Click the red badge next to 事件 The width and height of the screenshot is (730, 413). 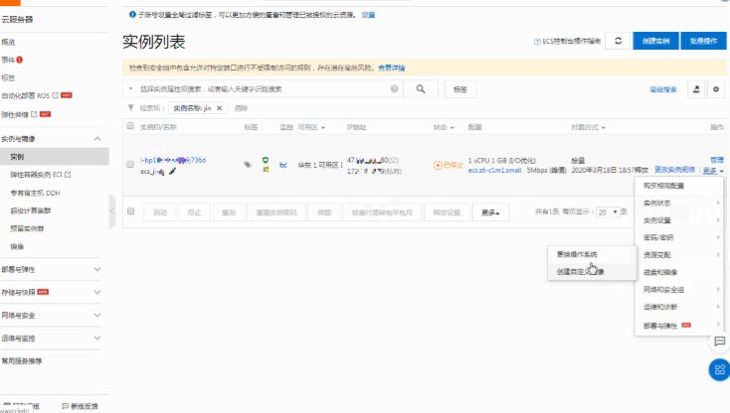tap(20, 60)
